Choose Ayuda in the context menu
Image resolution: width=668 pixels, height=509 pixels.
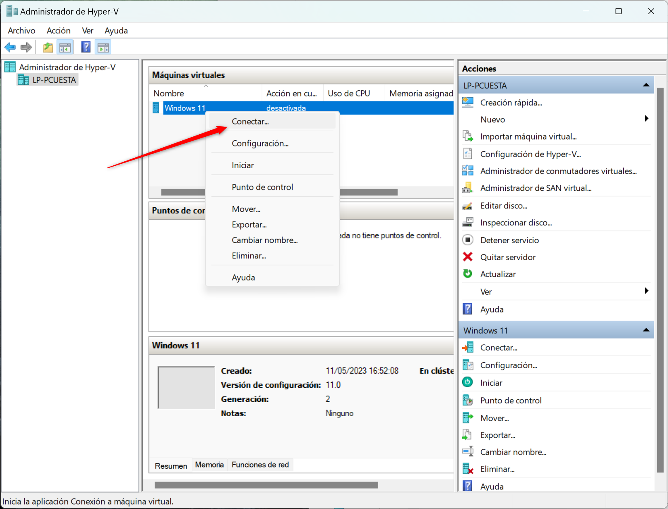(x=272, y=277)
